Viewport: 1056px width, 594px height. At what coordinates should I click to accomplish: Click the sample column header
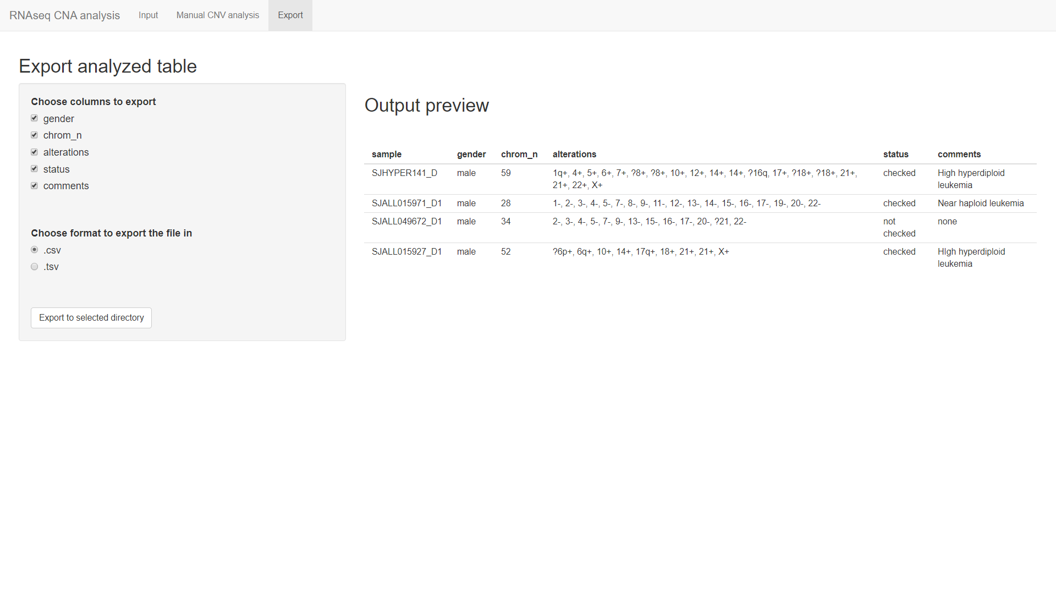pos(386,155)
